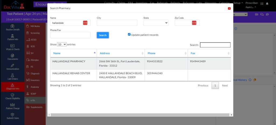This screenshot has width=276, height=125.
Task: Click the Previous pagination link
Action: pos(203,86)
